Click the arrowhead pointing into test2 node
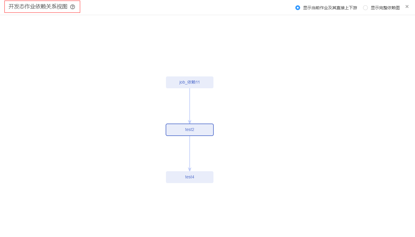This screenshot has width=415, height=237. pos(190,122)
